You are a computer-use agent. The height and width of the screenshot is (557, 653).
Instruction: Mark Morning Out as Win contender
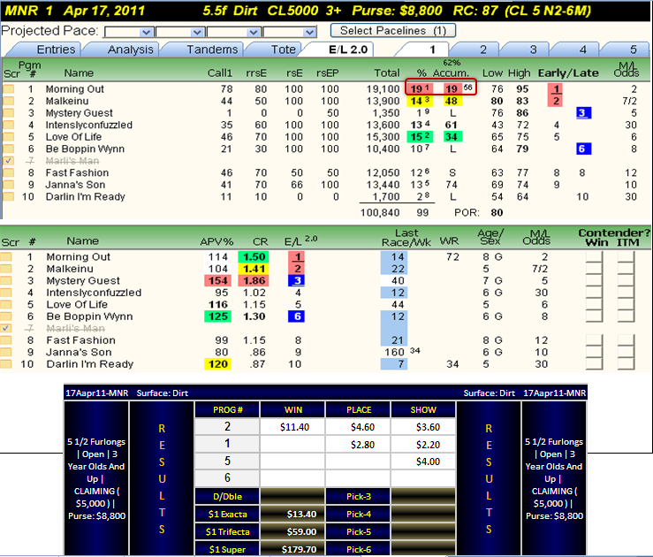(x=594, y=256)
